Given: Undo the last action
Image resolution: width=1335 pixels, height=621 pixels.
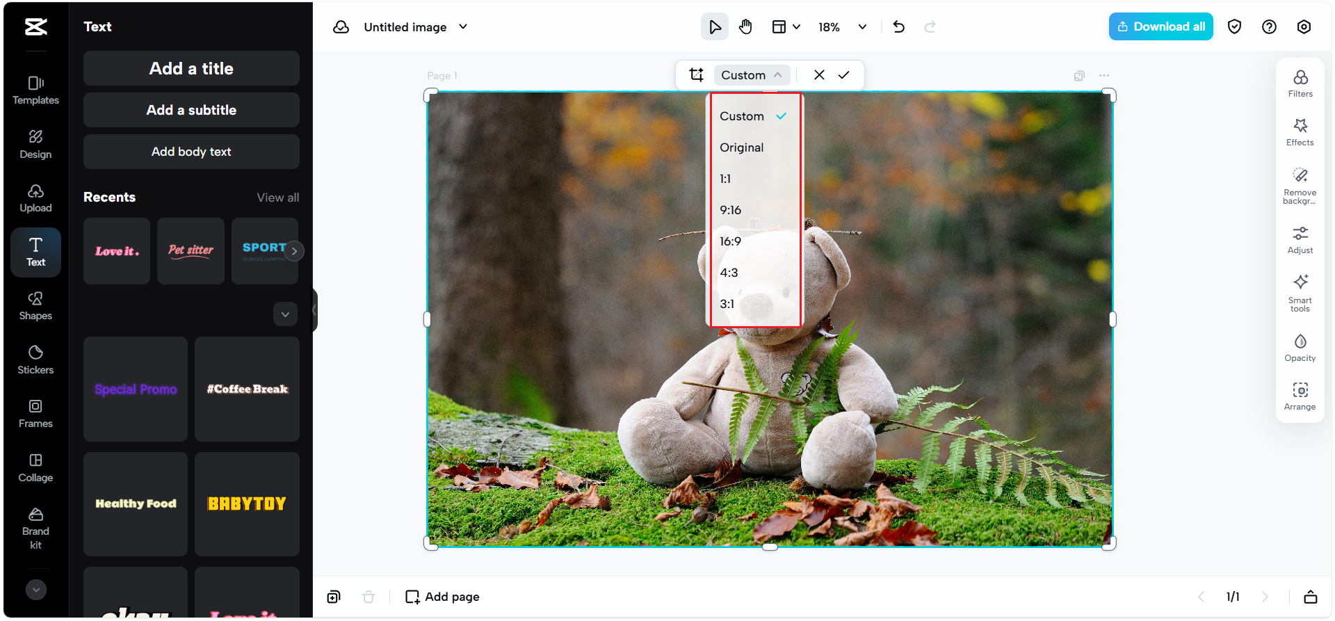Looking at the screenshot, I should (x=898, y=27).
